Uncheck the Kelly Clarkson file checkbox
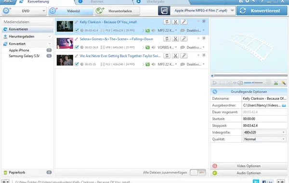The height and width of the screenshot is (183, 289). (x=77, y=30)
